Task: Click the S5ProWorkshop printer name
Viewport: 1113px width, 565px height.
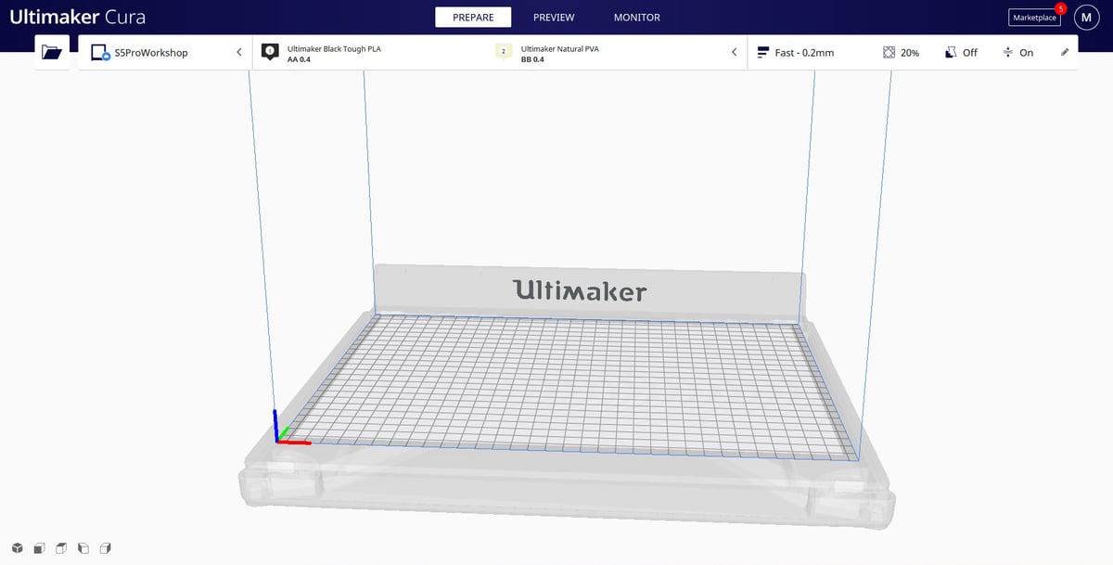Action: pos(151,53)
